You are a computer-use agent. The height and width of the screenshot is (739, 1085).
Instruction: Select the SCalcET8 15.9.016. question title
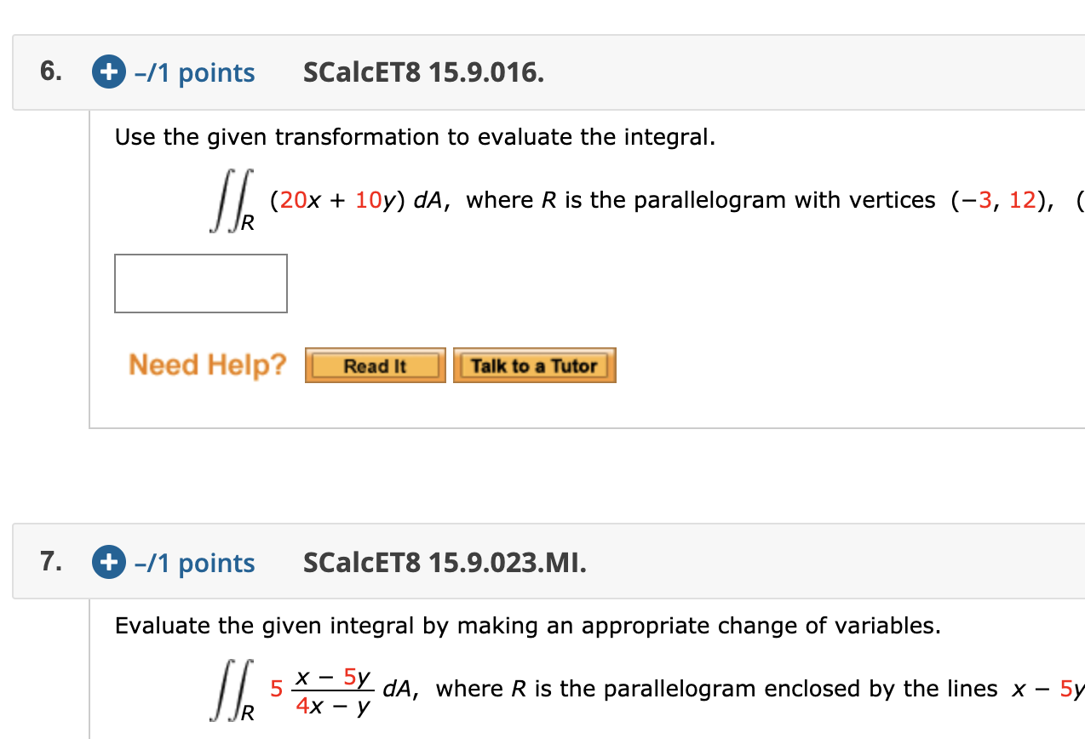coord(423,72)
